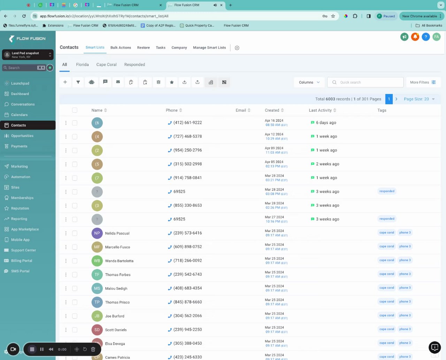Go to next page with the chevron

coord(396,99)
